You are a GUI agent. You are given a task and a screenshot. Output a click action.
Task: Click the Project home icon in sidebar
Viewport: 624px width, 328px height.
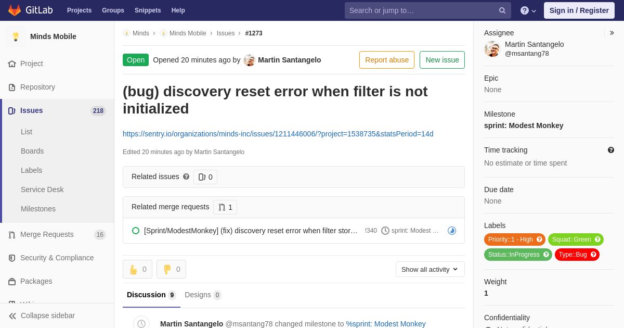coord(12,64)
